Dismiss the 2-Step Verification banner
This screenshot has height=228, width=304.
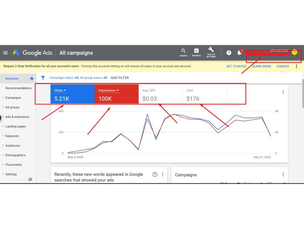tap(283, 66)
